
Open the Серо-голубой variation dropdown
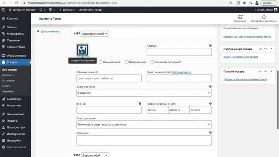(95, 155)
